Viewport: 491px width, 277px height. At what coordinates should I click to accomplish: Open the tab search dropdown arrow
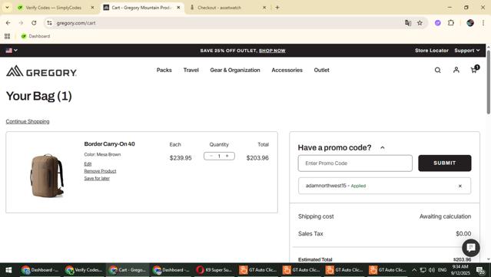(x=7, y=7)
